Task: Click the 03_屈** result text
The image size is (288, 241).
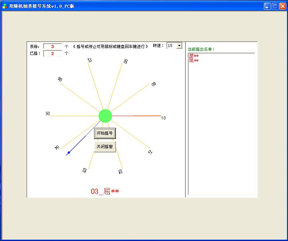Action: tap(105, 191)
